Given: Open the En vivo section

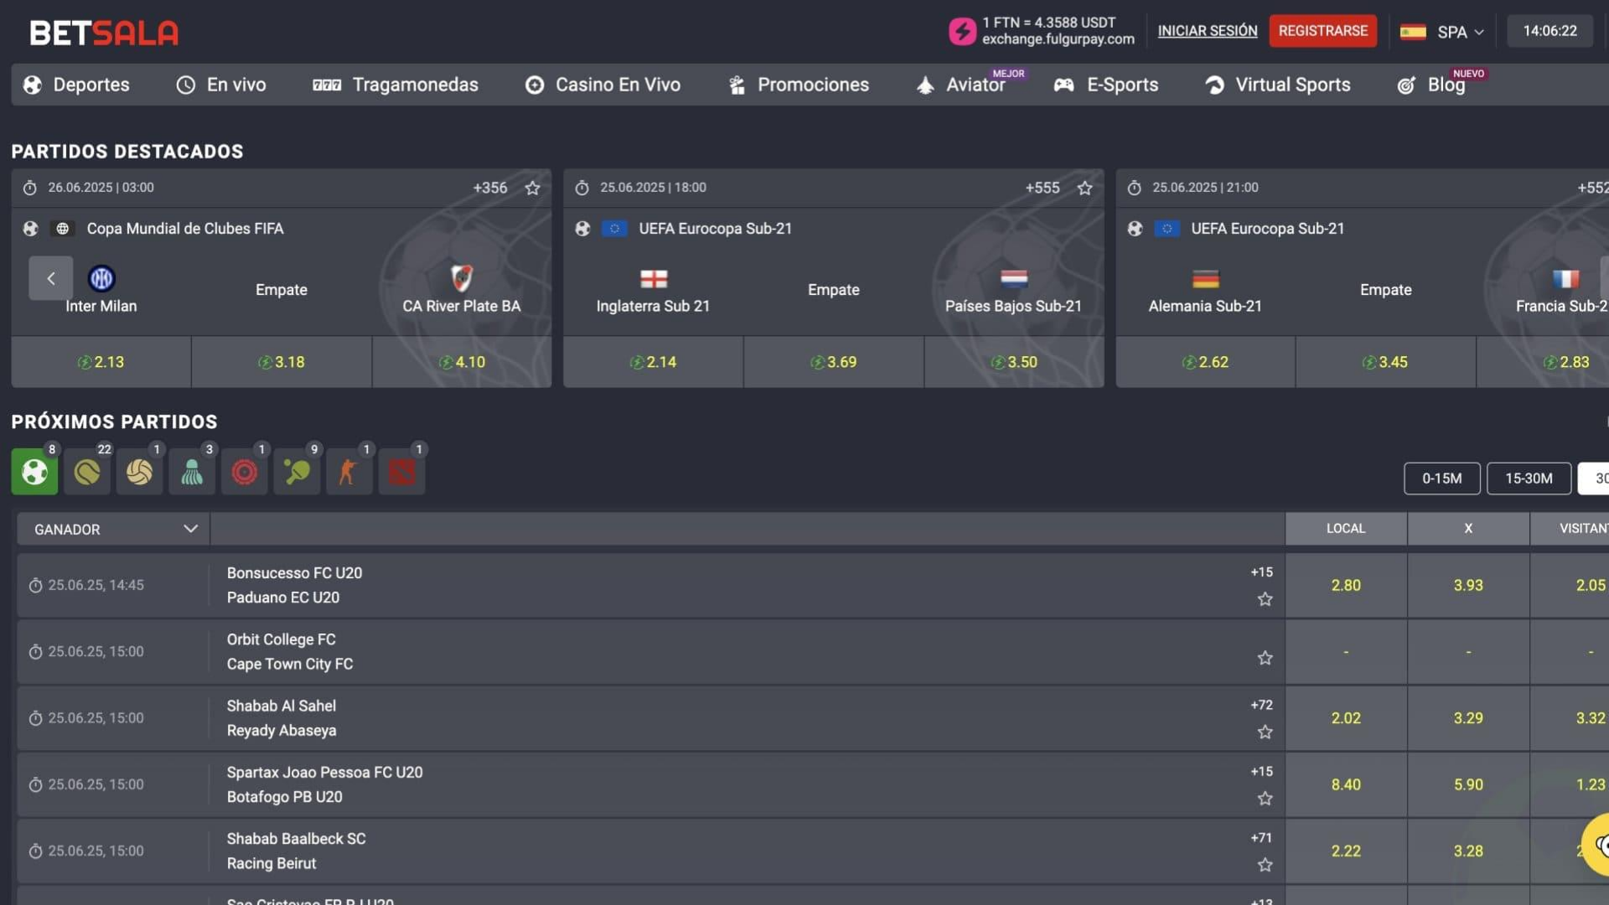Looking at the screenshot, I should click(221, 85).
